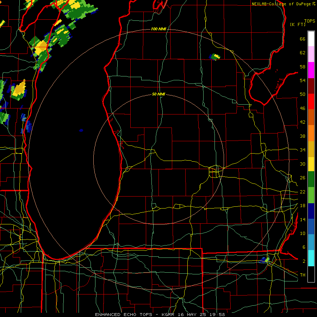317x317 pixels.
Task: Click the legend value "6"
Action: tap(304, 247)
